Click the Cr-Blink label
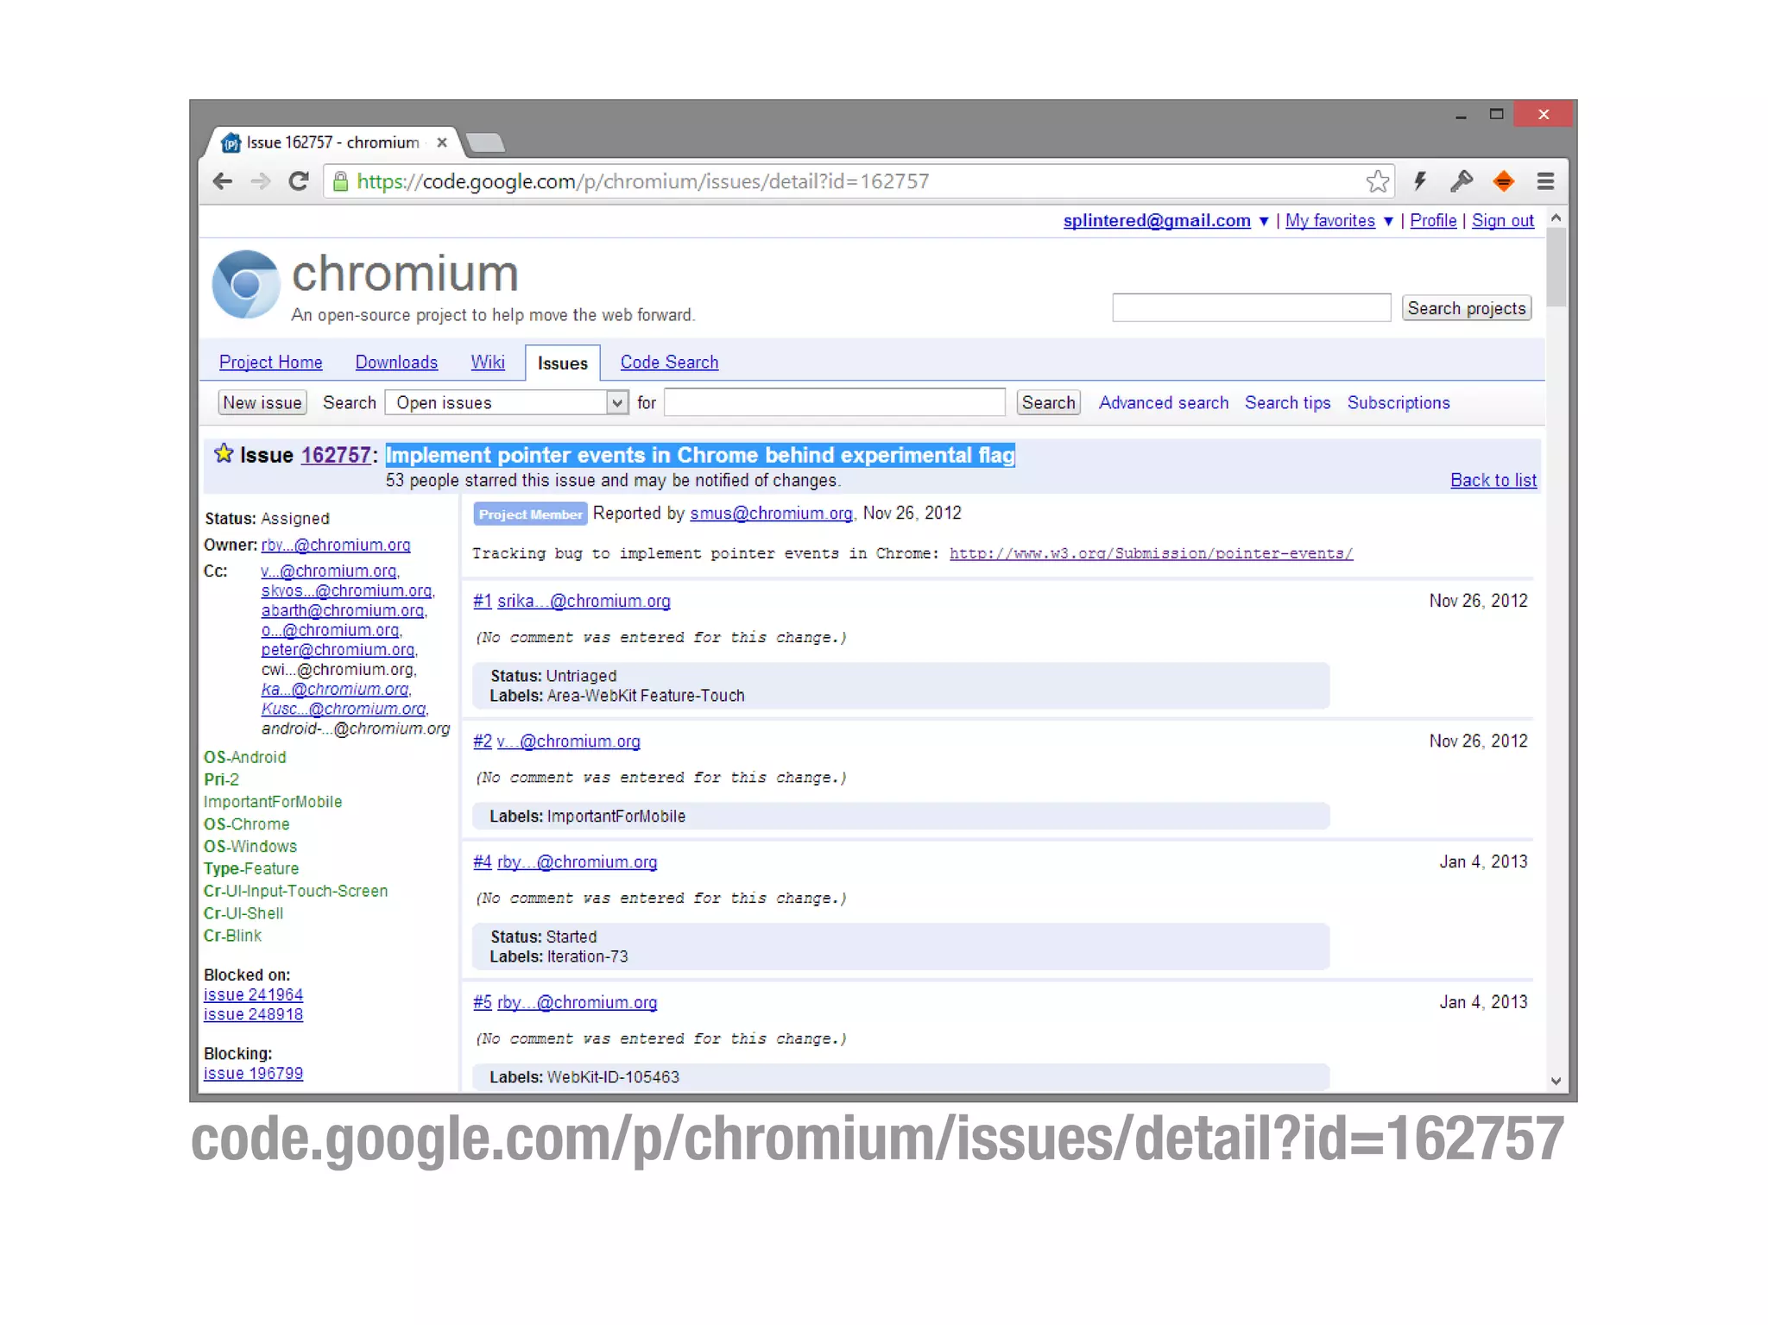Image resolution: width=1768 pixels, height=1325 pixels. (232, 937)
